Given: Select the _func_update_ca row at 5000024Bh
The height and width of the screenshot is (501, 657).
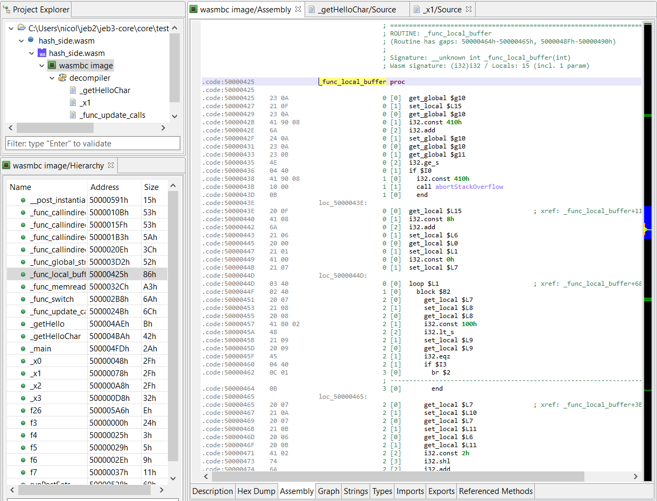Looking at the screenshot, I should tap(87, 311).
